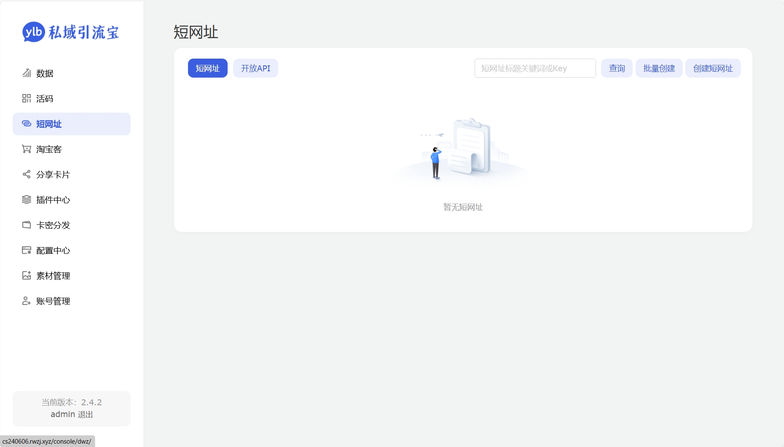784x447 pixels.
Task: Switch to the 开放API tab
Action: click(255, 68)
